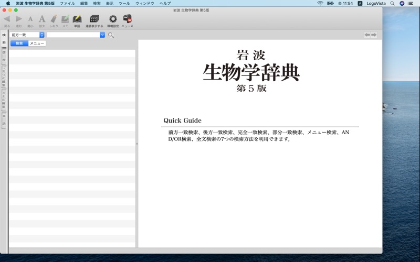Click inside the search text field
Screen dimensions: 420x262
point(73,35)
